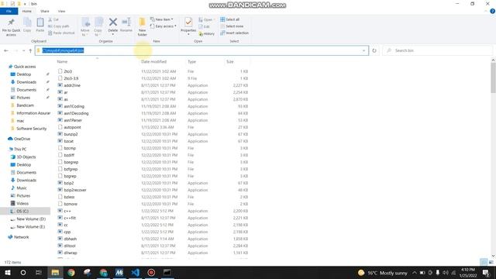Screen dimensions: 496x279
Task: Switch to the View ribbon tab
Action: click(x=61, y=11)
